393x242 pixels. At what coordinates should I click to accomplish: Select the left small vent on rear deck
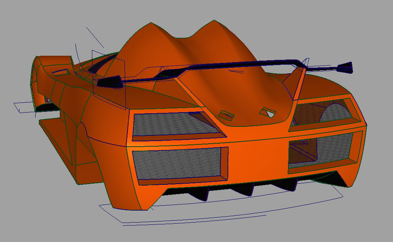click(226, 114)
